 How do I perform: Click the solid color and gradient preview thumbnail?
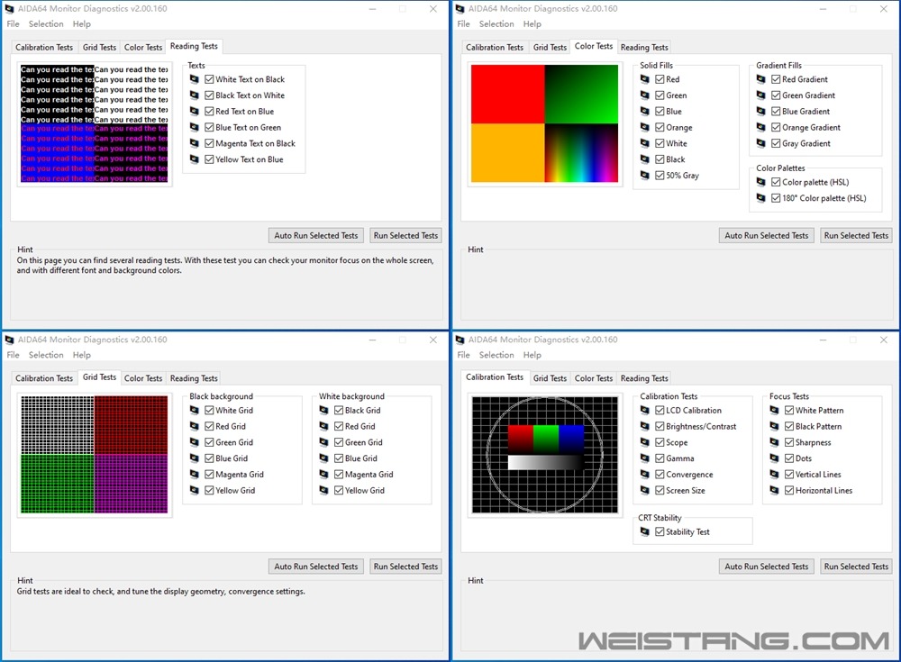point(545,123)
